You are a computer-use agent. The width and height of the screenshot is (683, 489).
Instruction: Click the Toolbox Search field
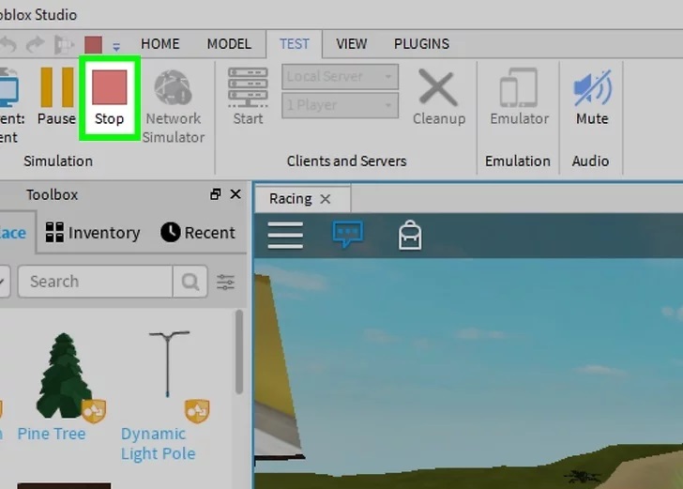pos(96,282)
